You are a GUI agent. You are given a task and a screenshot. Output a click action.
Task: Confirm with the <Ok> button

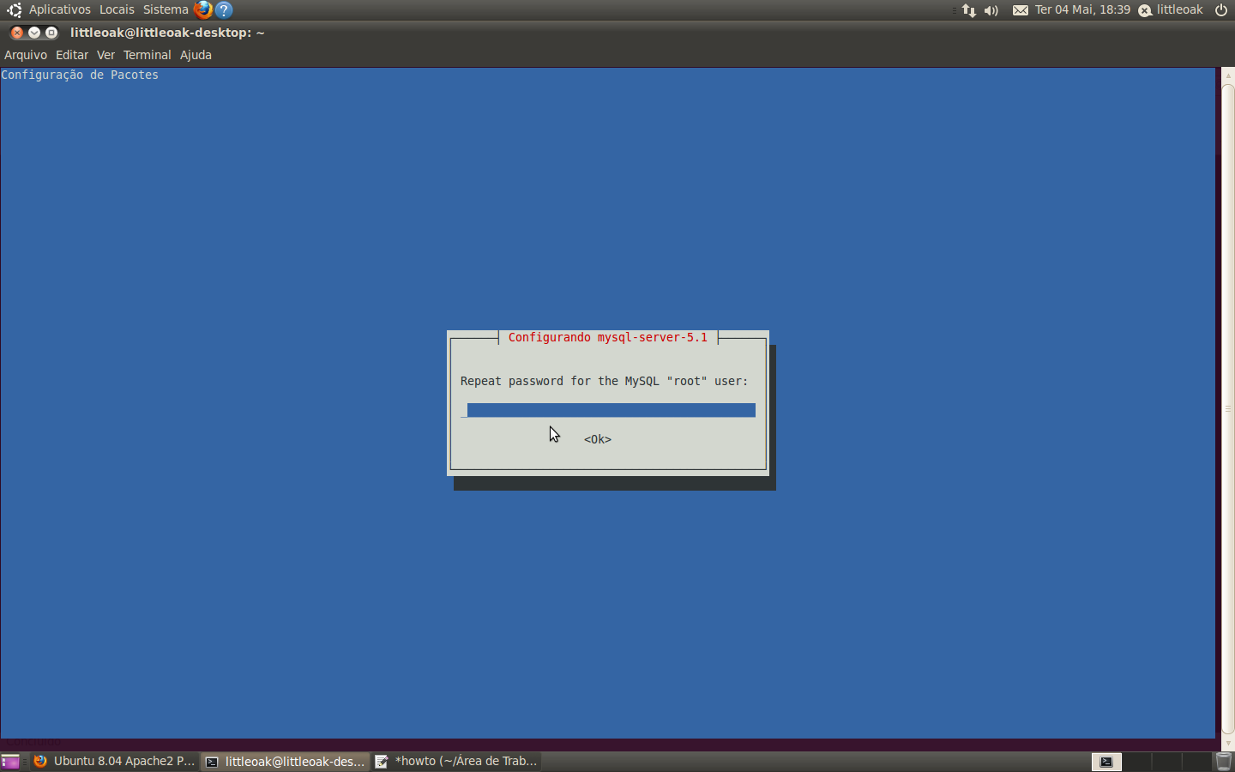tap(598, 439)
